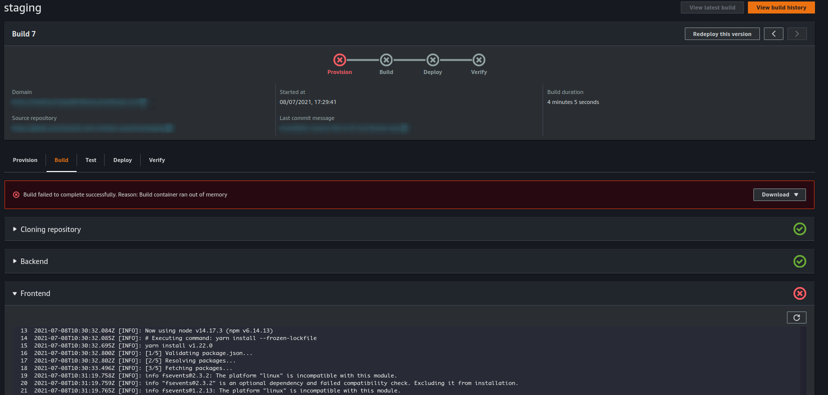Click the 'Started at' label
The width and height of the screenshot is (828, 395).
pos(292,92)
